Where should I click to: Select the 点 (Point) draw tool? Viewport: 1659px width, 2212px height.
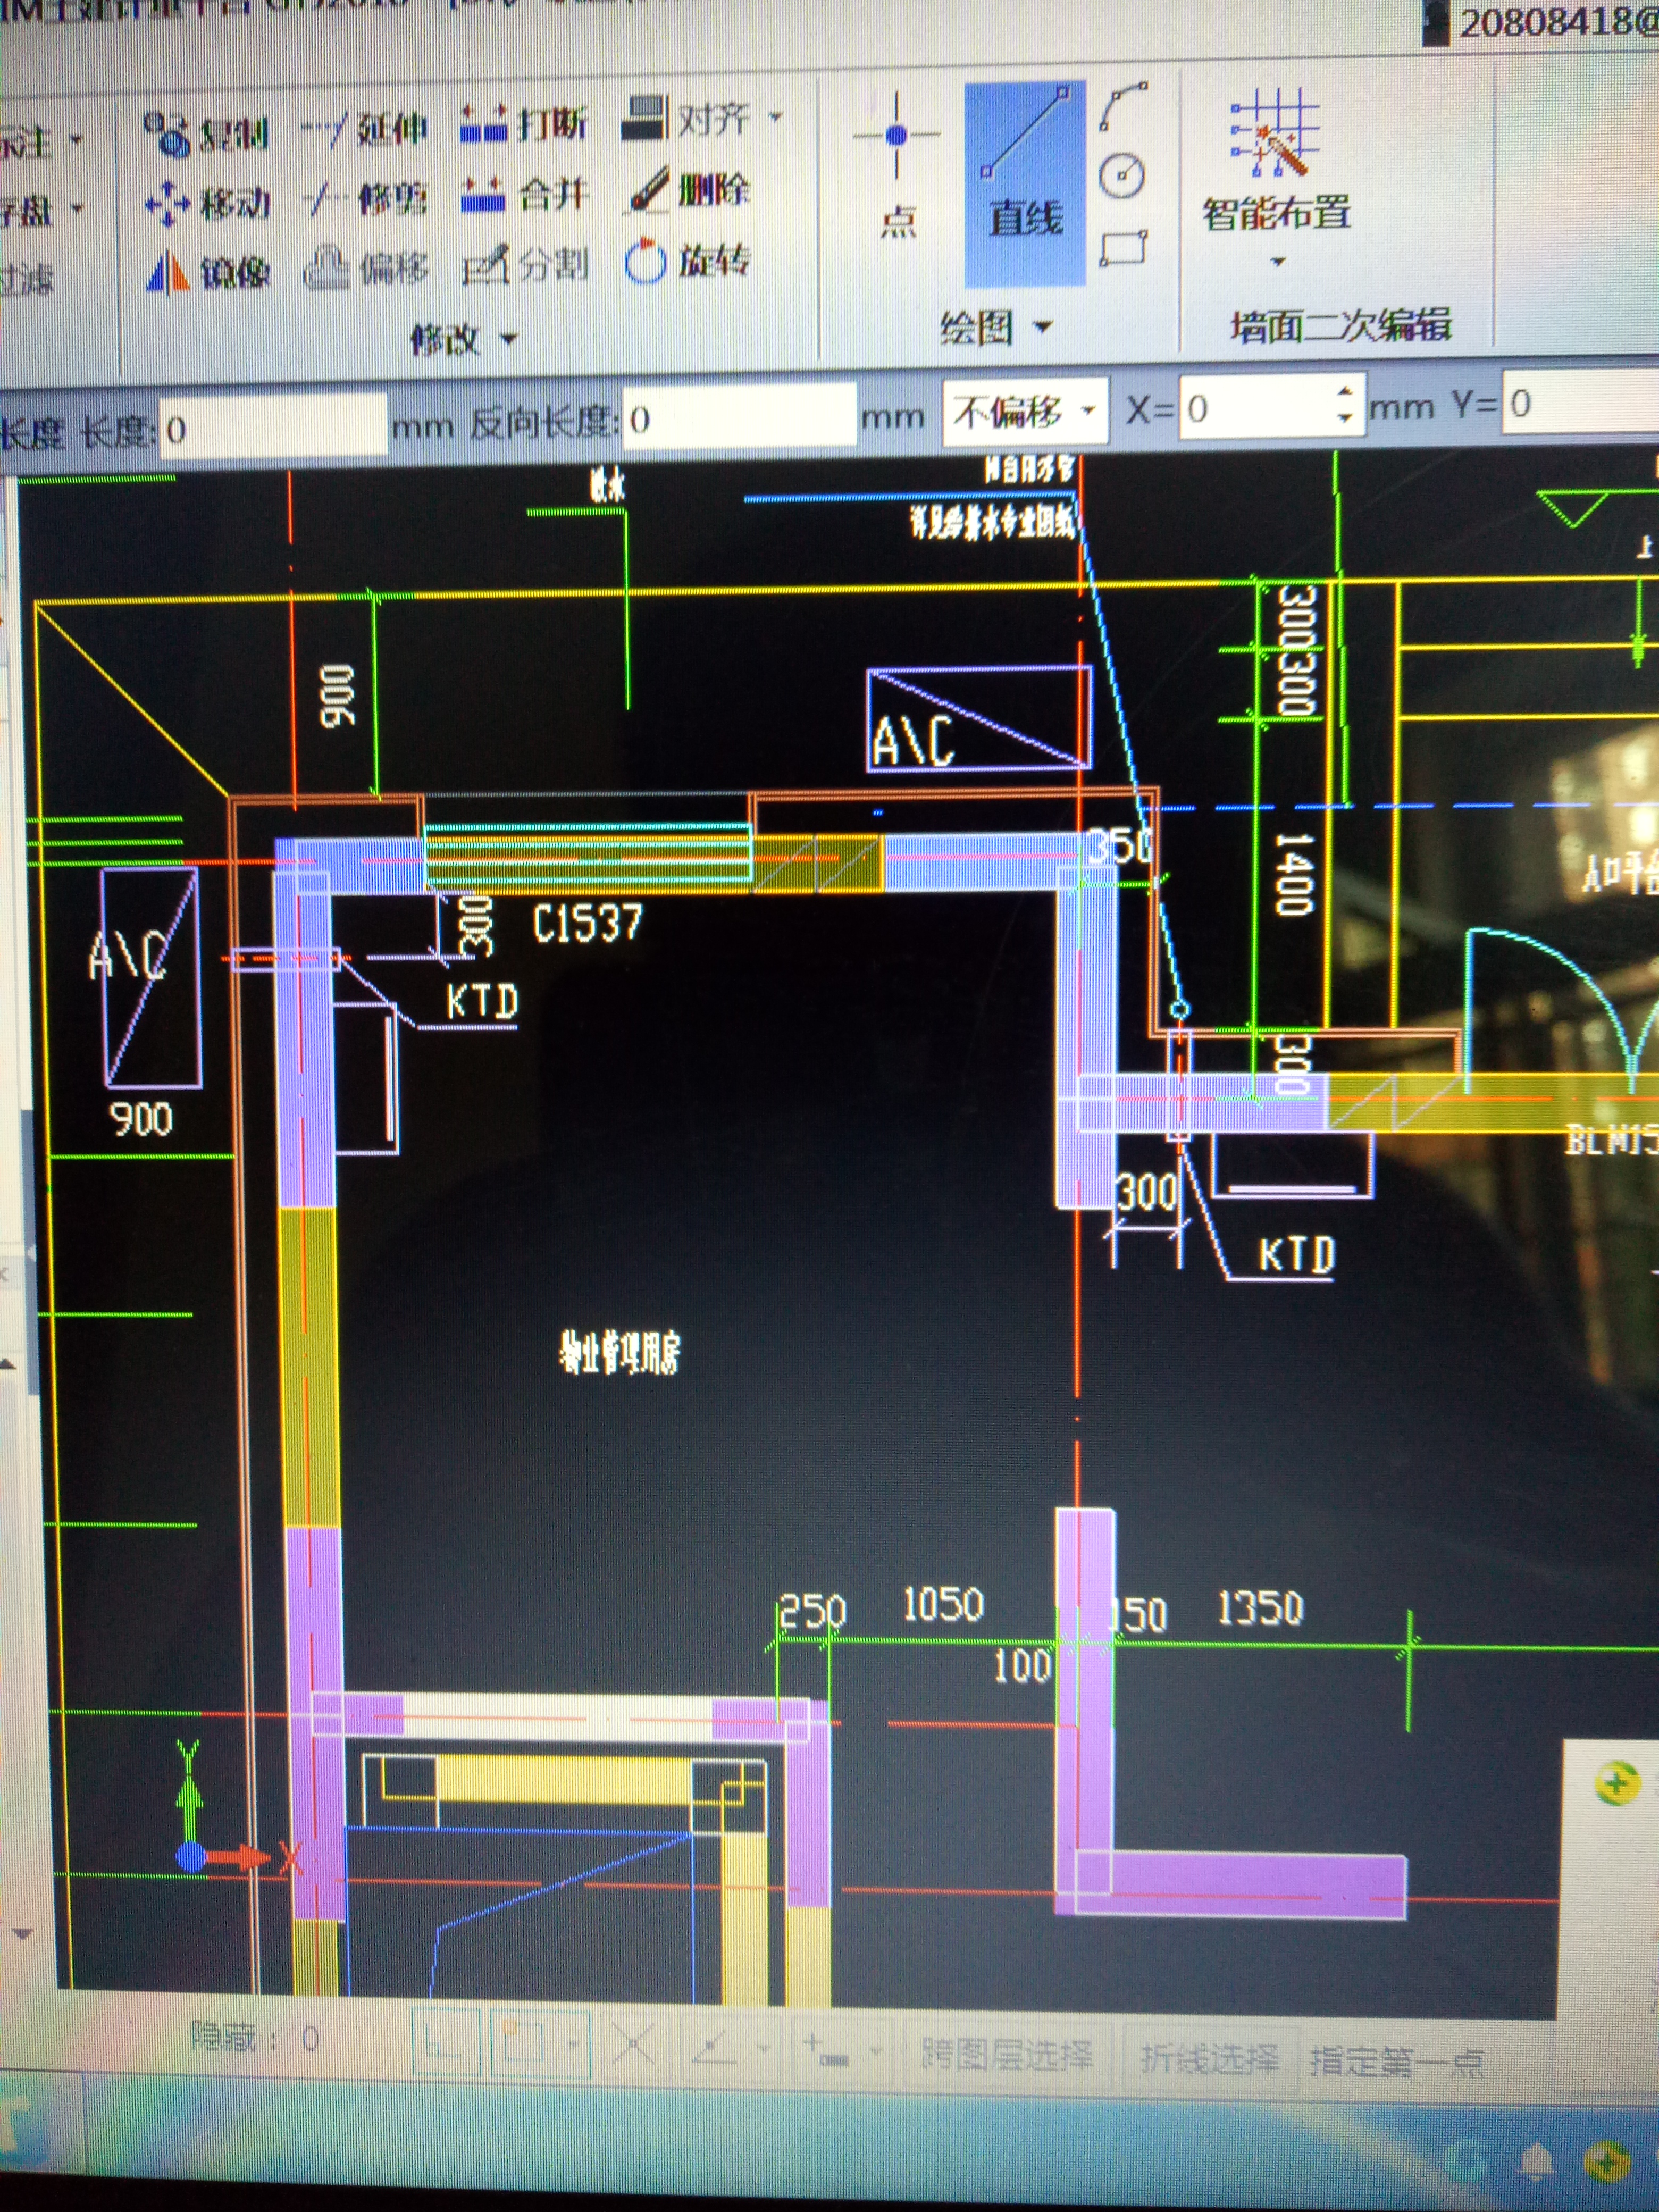[898, 166]
